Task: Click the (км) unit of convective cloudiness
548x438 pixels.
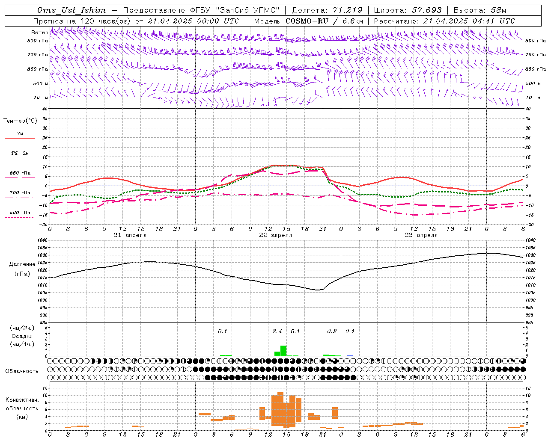Action: 22,417
